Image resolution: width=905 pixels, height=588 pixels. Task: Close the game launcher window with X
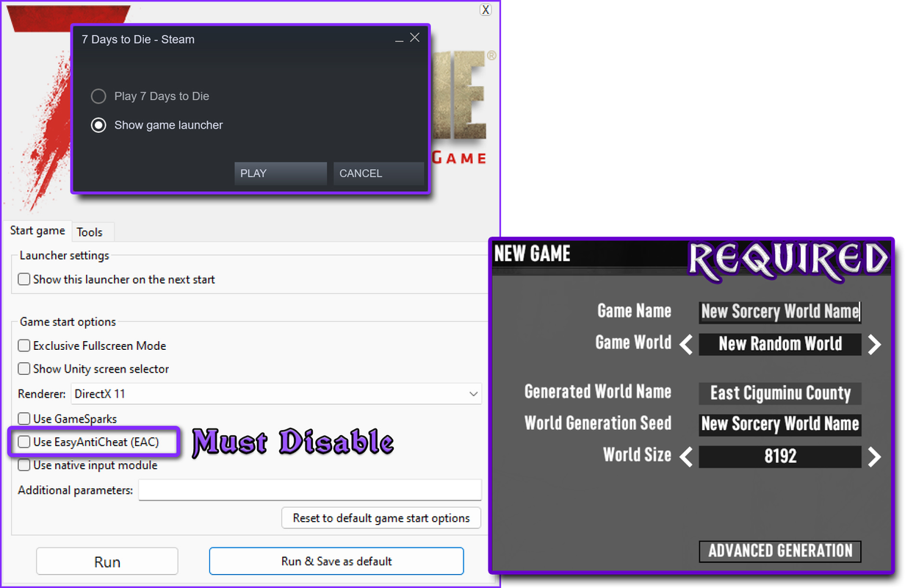[486, 10]
